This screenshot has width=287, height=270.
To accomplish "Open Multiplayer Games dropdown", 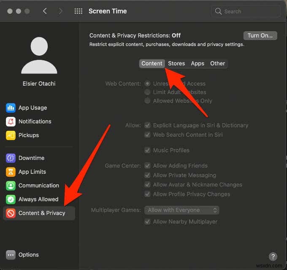I will point(181,210).
